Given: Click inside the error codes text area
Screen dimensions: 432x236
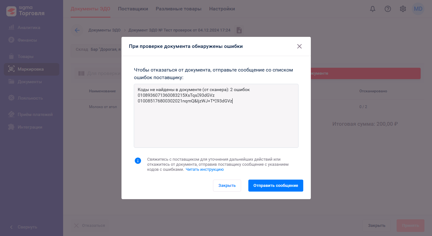Looking at the screenshot, I should [216, 116].
